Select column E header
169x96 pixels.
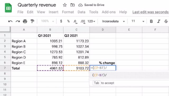tap(129, 30)
